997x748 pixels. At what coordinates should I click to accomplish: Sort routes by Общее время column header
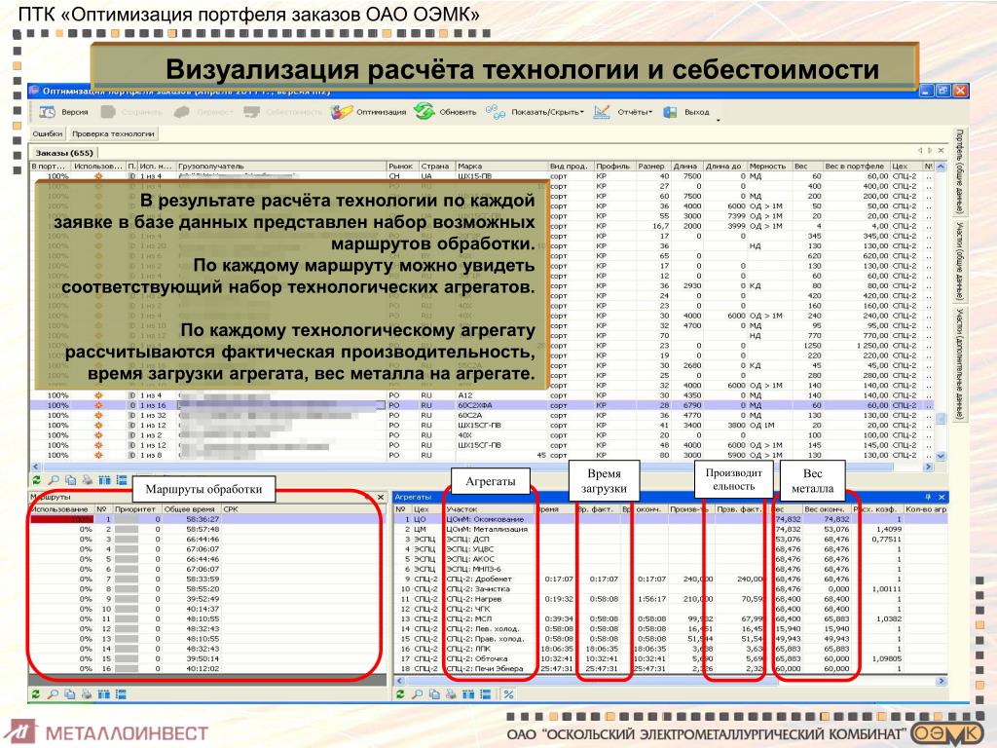pyautogui.click(x=192, y=508)
